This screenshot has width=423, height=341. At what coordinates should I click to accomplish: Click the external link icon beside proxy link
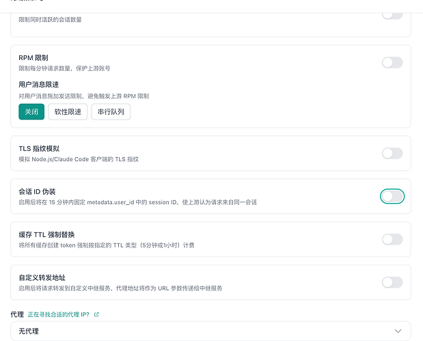pos(96,314)
